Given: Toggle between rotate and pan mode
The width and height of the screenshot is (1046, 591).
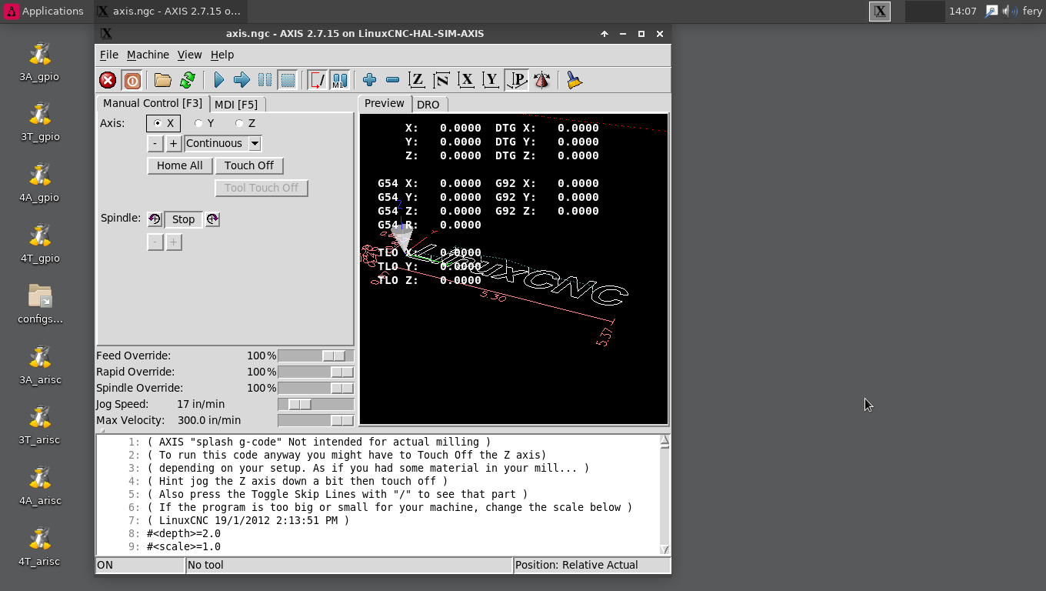Looking at the screenshot, I should coord(541,80).
